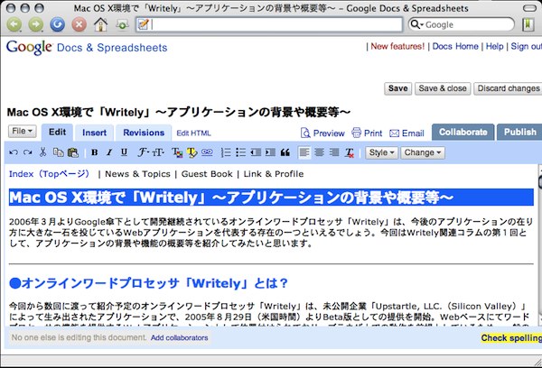Open the Edit HTML view
This screenshot has height=368, width=542.
[193, 133]
